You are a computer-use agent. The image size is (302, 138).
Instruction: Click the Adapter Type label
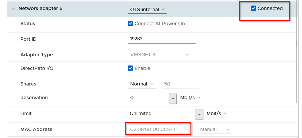[37, 55]
